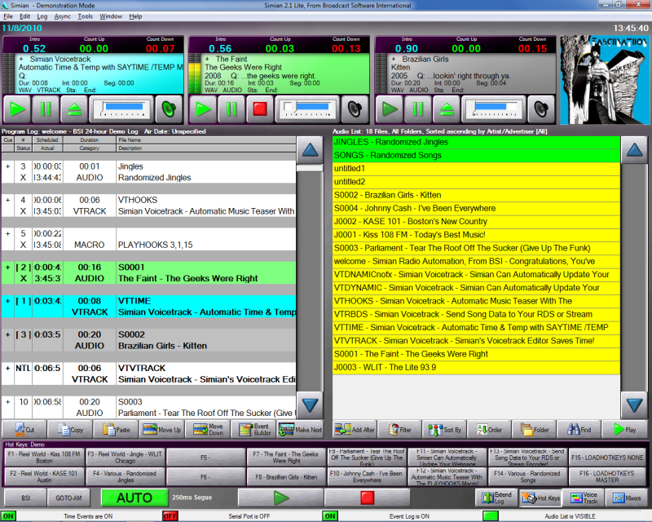Image resolution: width=652 pixels, height=522 pixels.
Task: Open the Tools menu
Action: 85,16
